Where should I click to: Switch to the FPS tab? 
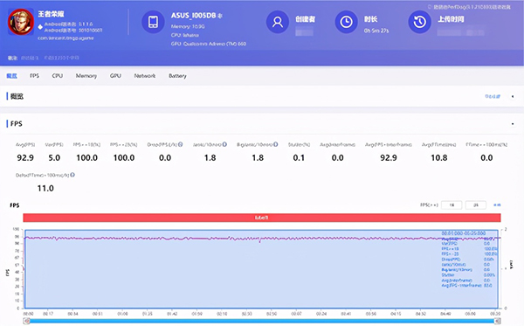point(34,76)
